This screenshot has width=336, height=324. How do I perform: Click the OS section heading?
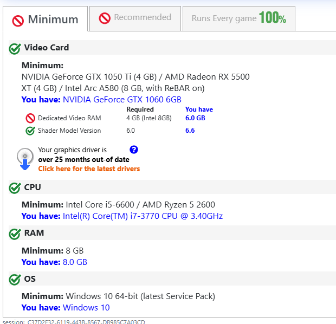coord(30,279)
